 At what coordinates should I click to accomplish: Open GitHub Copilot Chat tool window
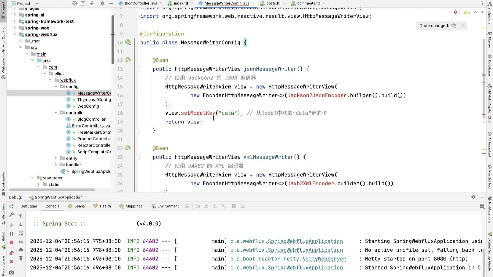pyautogui.click(x=489, y=104)
